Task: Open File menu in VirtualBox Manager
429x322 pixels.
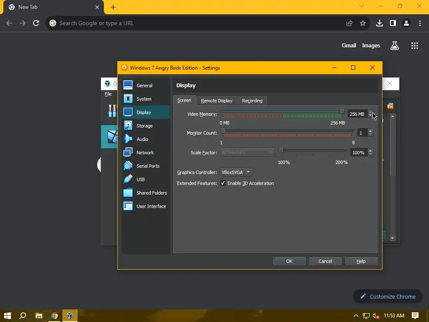Action: point(108,94)
